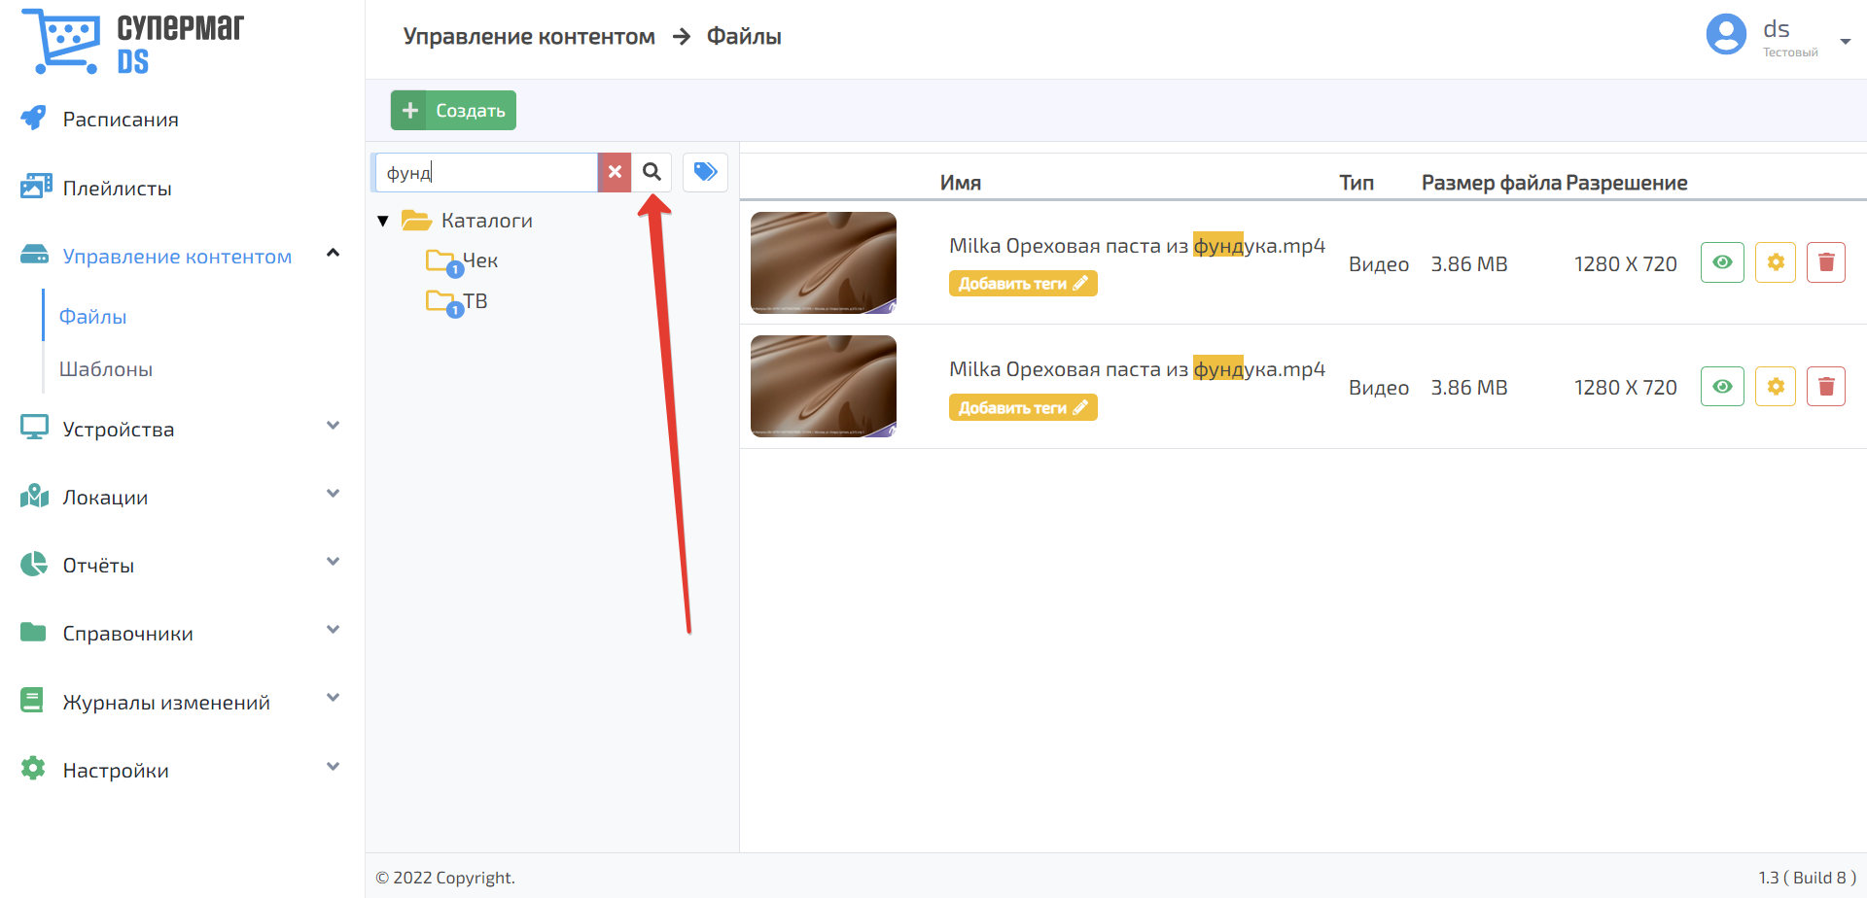
Task: Go to Шаблоны submenu item
Action: coord(106,369)
